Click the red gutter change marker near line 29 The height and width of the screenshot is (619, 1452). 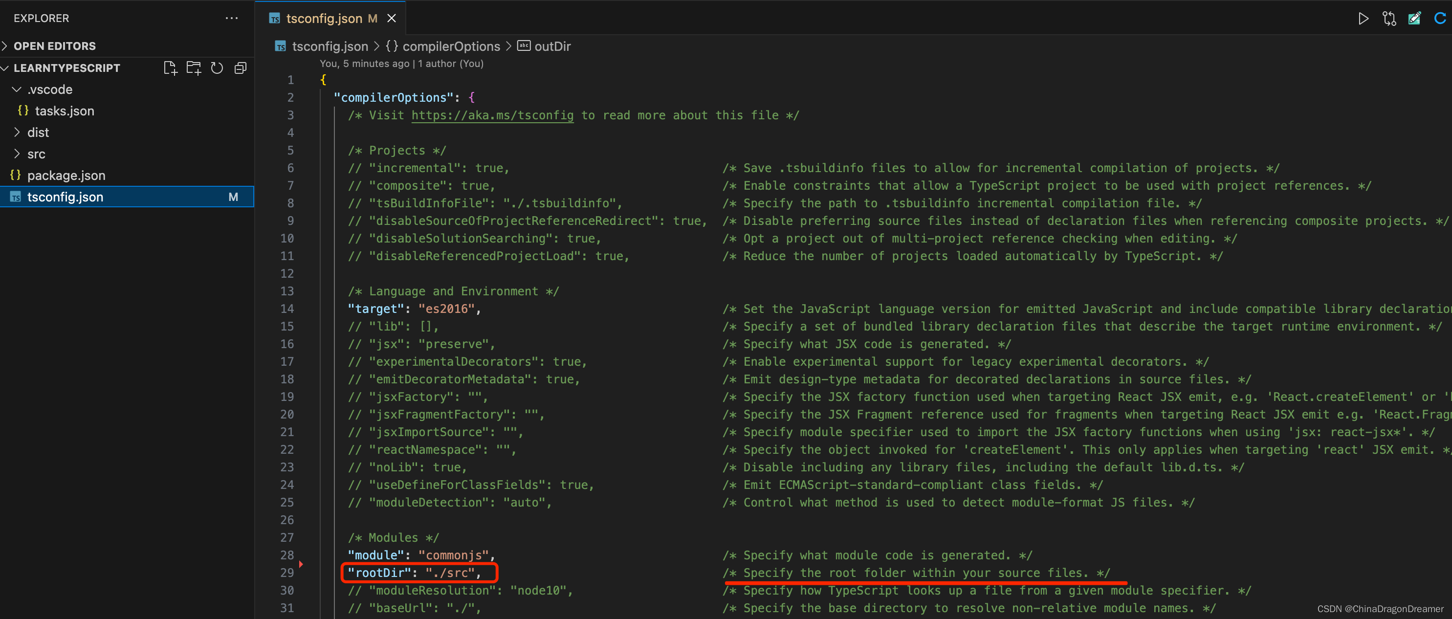point(302,564)
